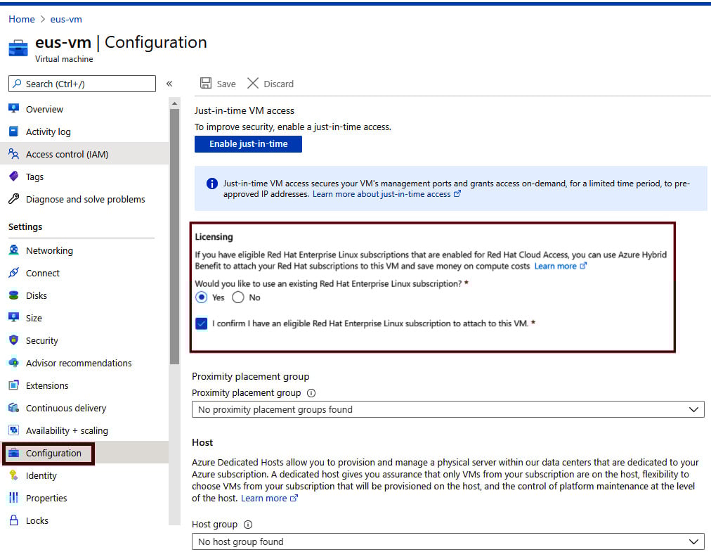711x552 pixels.
Task: Open Diagnose and solve problems entry
Action: tap(84, 199)
